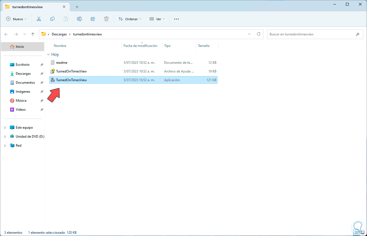Screen dimensions: 367x236
Task: Click the Documento de te... type cell
Action: (178, 63)
